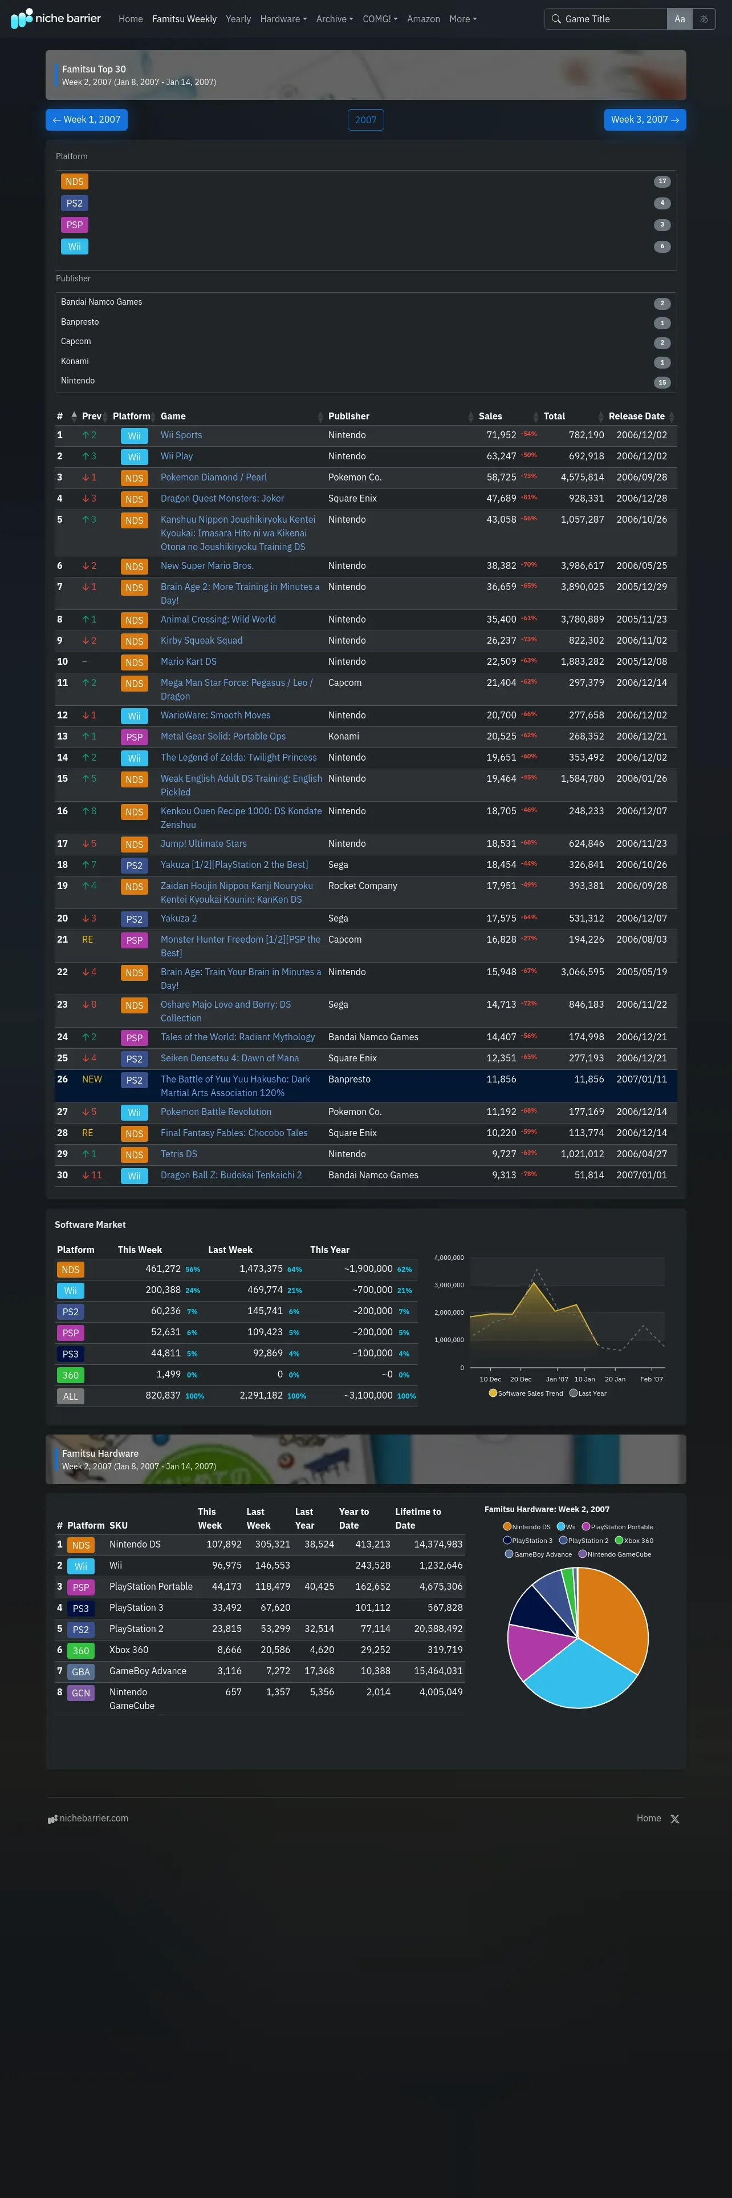The width and height of the screenshot is (732, 2198).
Task: Toggle Last Year chart legend marker
Action: [574, 1393]
